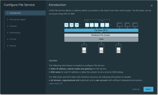Click the rightmost laptop icon
Viewport: 158px width, 95px height.
point(135,25)
